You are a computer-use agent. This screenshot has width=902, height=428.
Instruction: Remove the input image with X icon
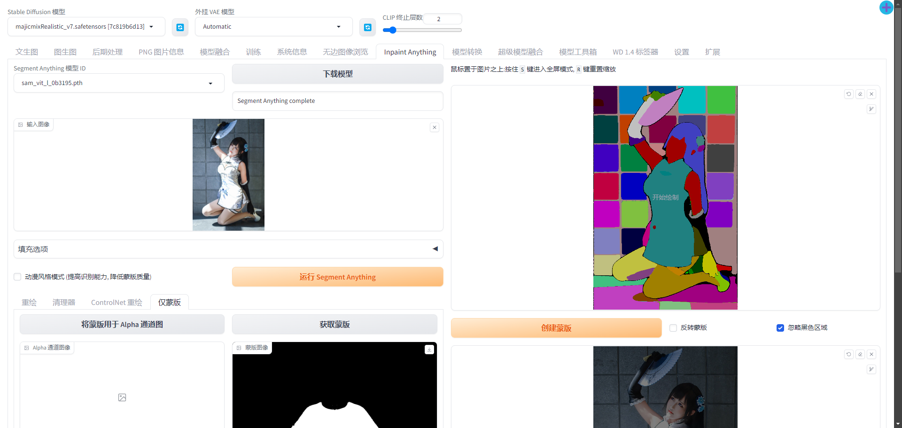[x=435, y=127]
